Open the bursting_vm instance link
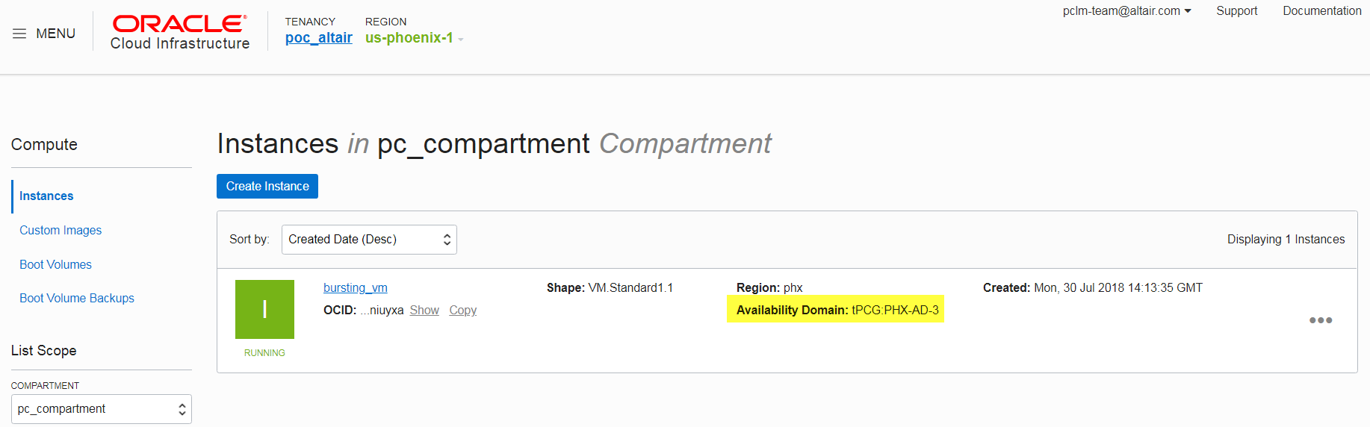 pos(355,288)
